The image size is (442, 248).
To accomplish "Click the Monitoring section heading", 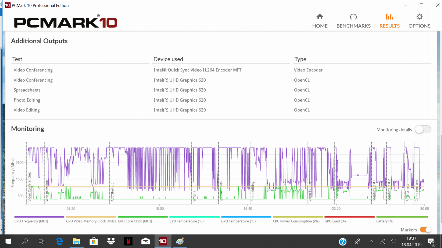I will (28, 129).
